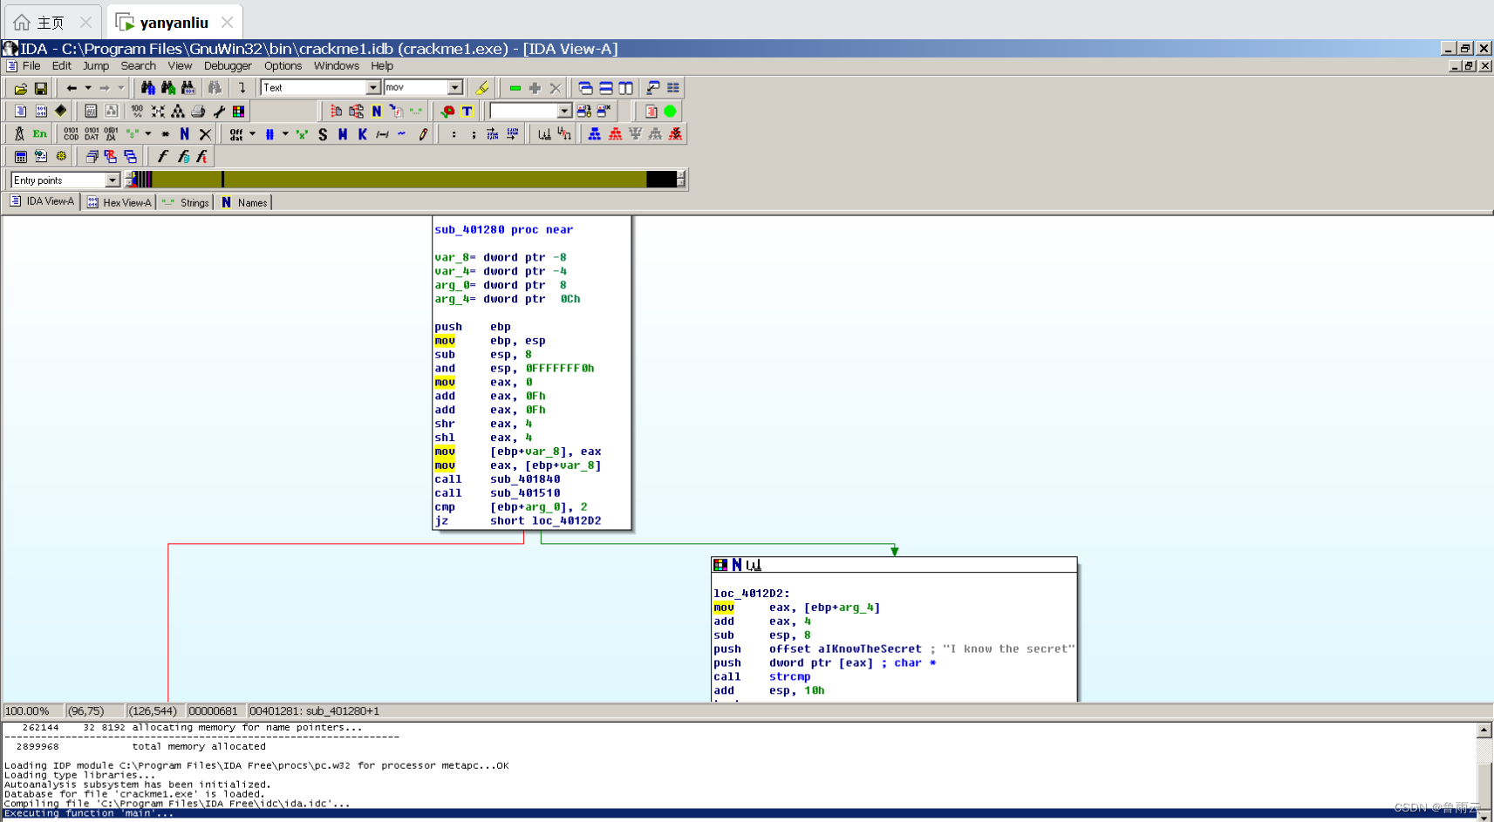Click the printer icon
This screenshot has height=822, width=1494.
click(198, 111)
